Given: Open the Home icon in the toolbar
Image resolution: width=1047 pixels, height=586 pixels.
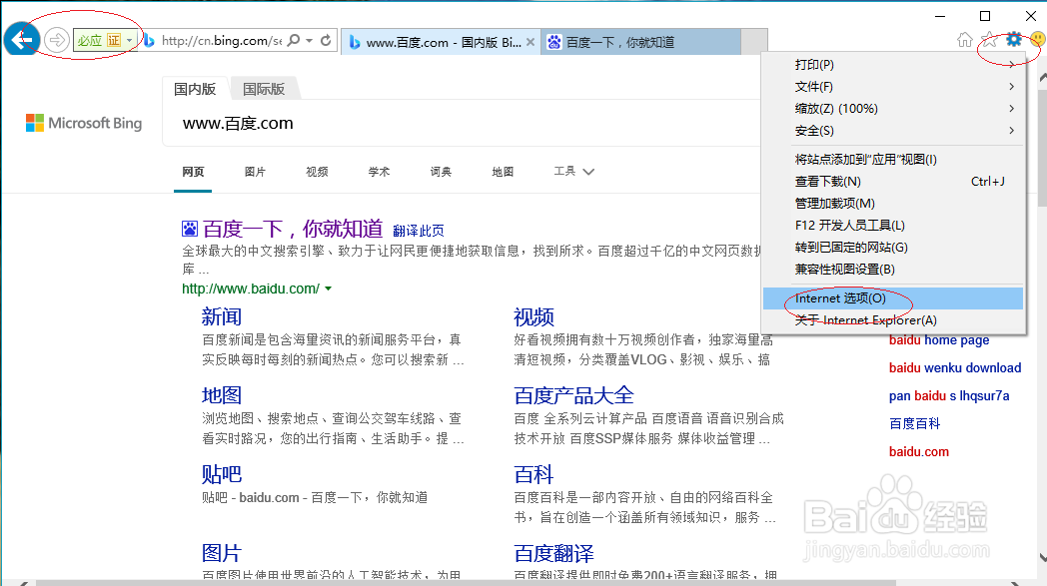Looking at the screenshot, I should [x=964, y=40].
